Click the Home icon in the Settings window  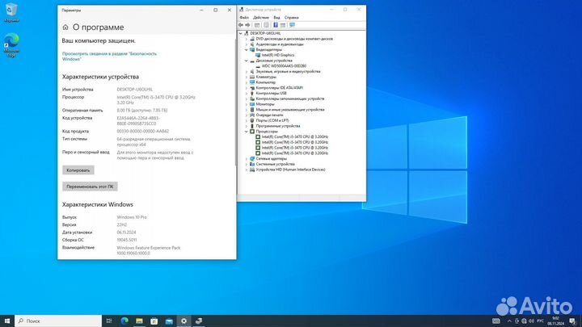65,27
